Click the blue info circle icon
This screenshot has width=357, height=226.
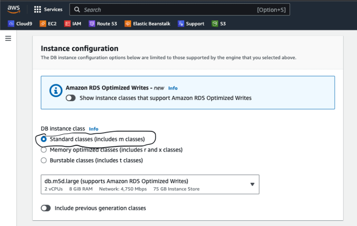point(56,90)
